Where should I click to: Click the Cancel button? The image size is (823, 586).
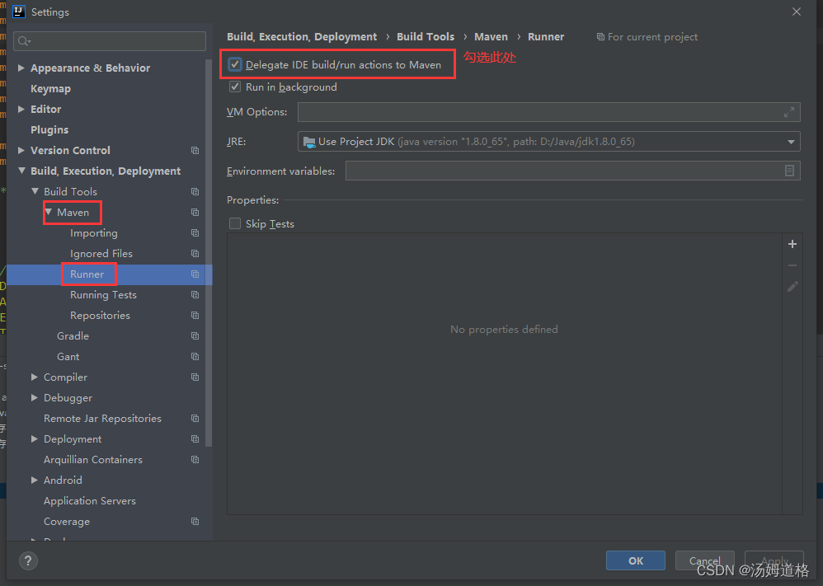pyautogui.click(x=704, y=560)
